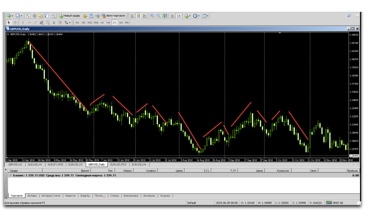This screenshot has height=211, width=365.
Task: Select the text label tool
Action: 54,22
